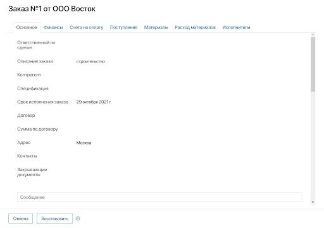Open the Расход материалов tab
The image size is (324, 228).
pyautogui.click(x=195, y=27)
